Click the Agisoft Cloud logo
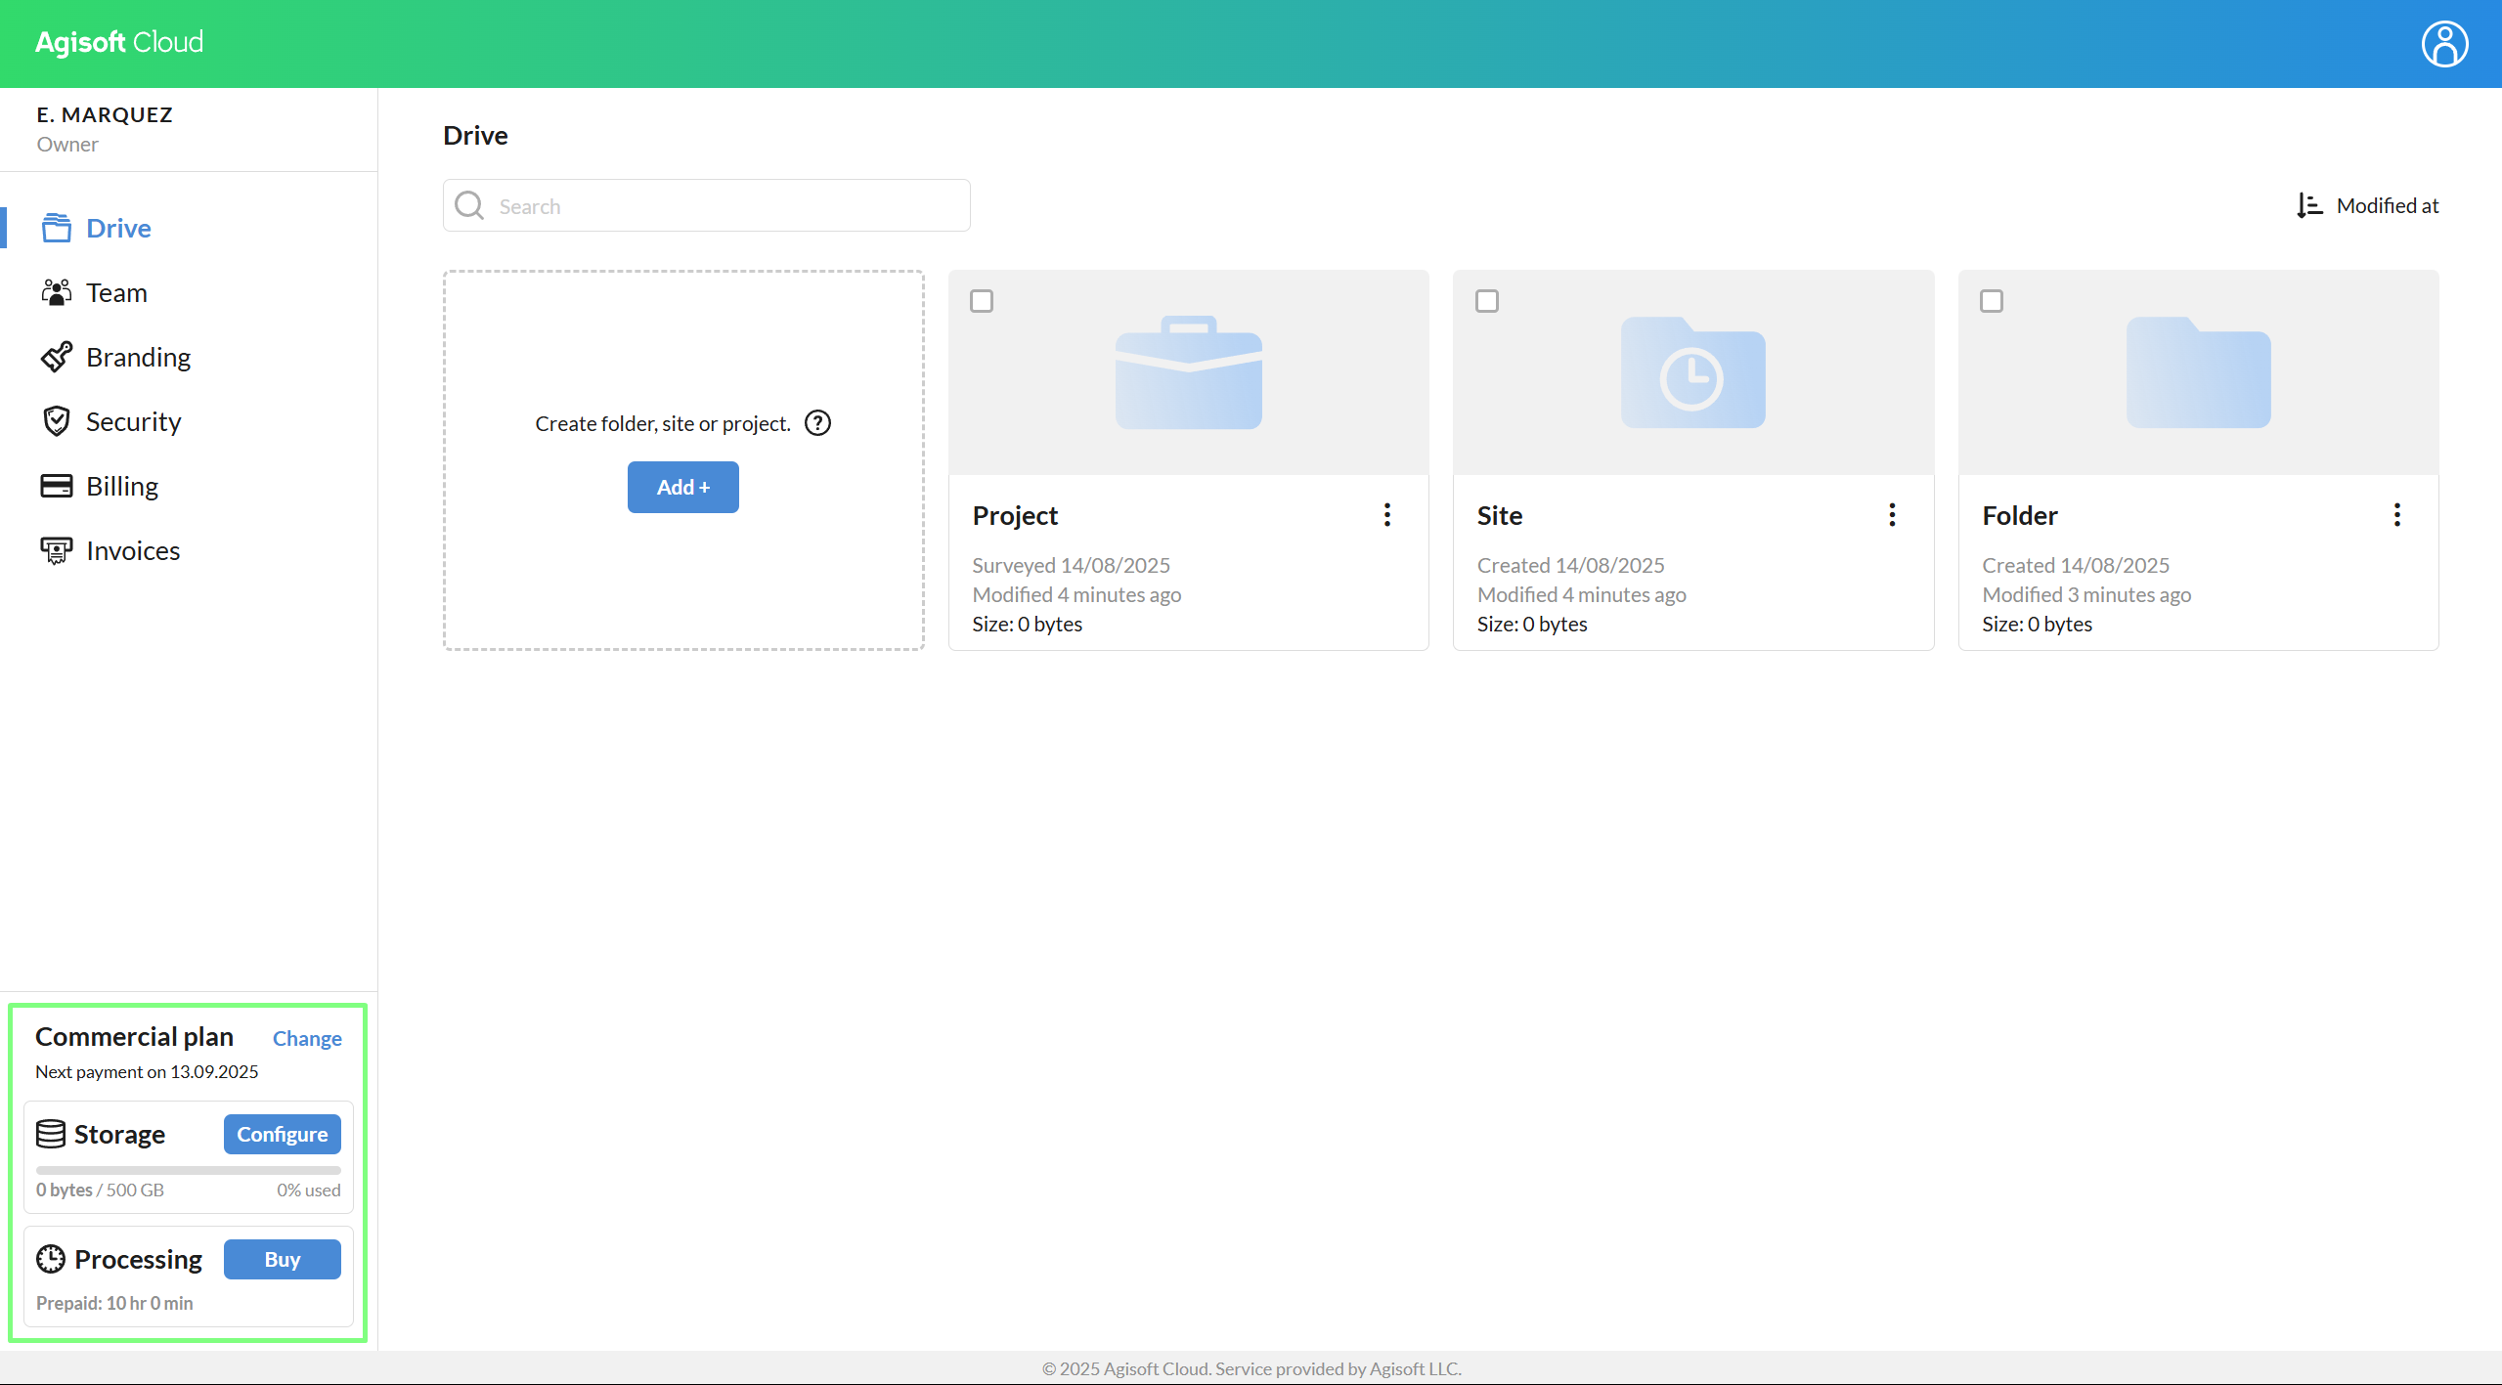 click(119, 42)
